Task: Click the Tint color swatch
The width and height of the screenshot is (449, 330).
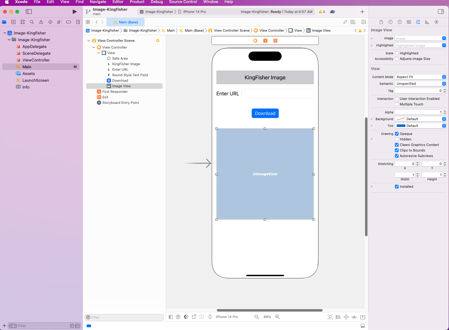Action: (x=401, y=126)
